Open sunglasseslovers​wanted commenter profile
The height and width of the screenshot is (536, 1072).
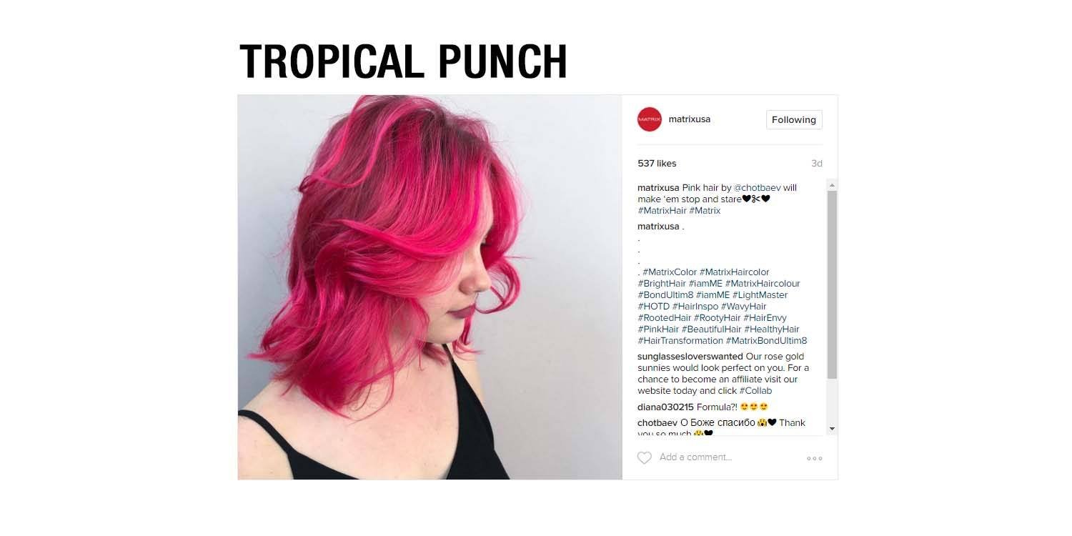690,357
